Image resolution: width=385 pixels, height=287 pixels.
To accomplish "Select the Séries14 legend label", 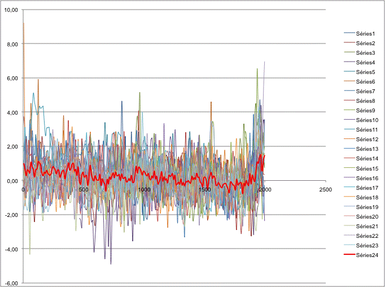I will coord(367,159).
